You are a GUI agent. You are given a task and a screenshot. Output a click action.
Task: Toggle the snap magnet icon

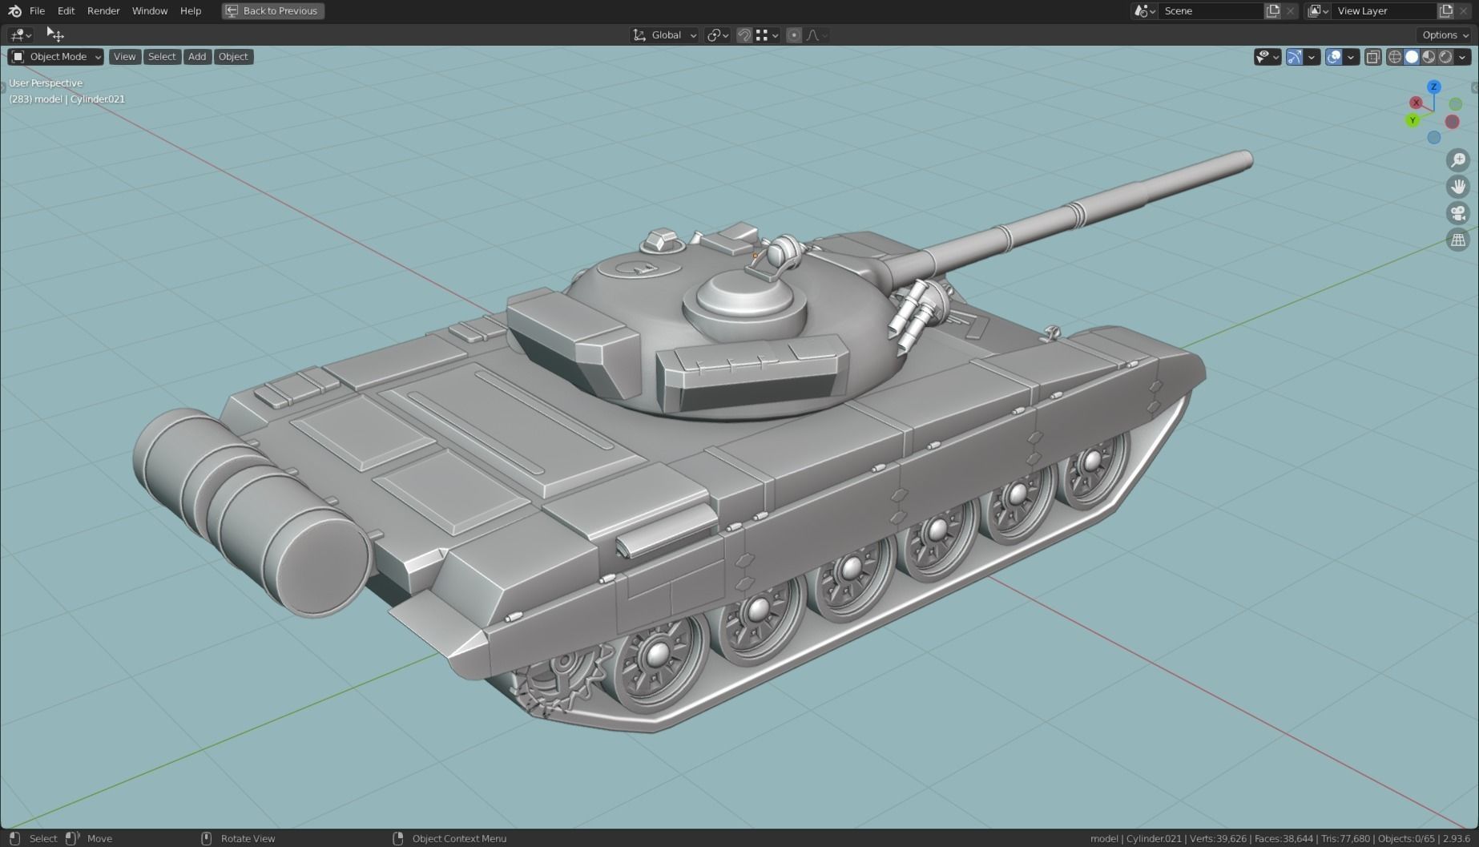click(744, 34)
